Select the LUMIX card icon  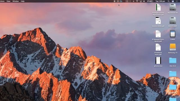tap(172, 34)
